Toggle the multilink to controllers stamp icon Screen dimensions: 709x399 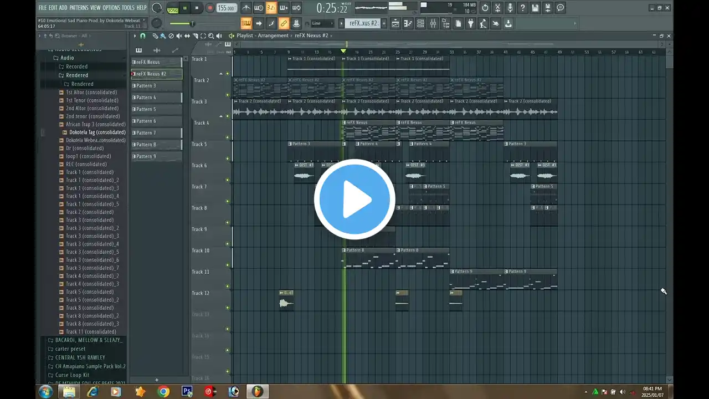point(296,23)
